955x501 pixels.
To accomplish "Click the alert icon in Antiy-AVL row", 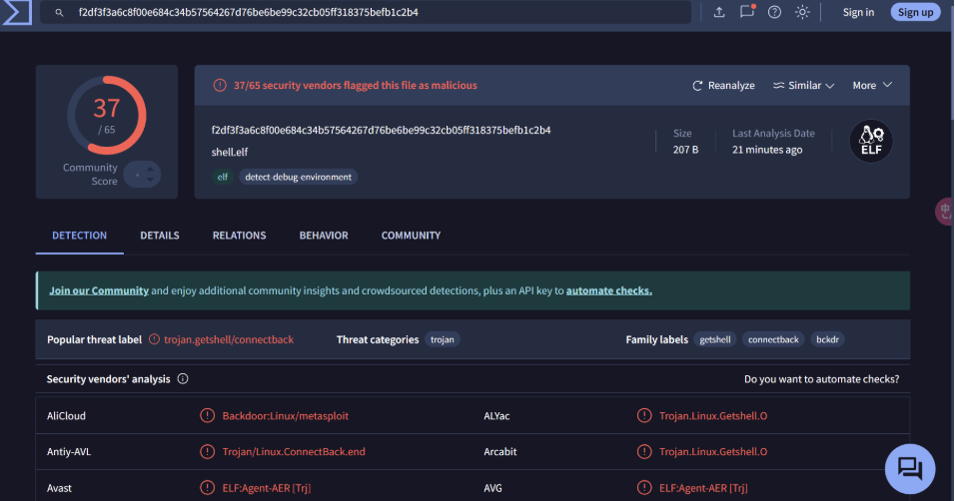I will click(x=207, y=452).
